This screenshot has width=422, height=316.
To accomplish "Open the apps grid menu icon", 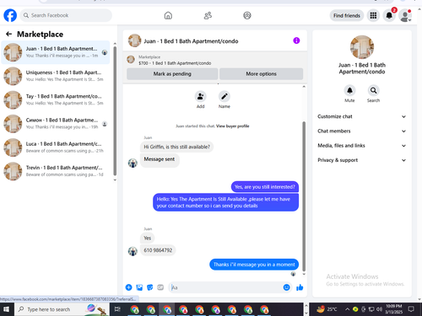I will point(373,15).
